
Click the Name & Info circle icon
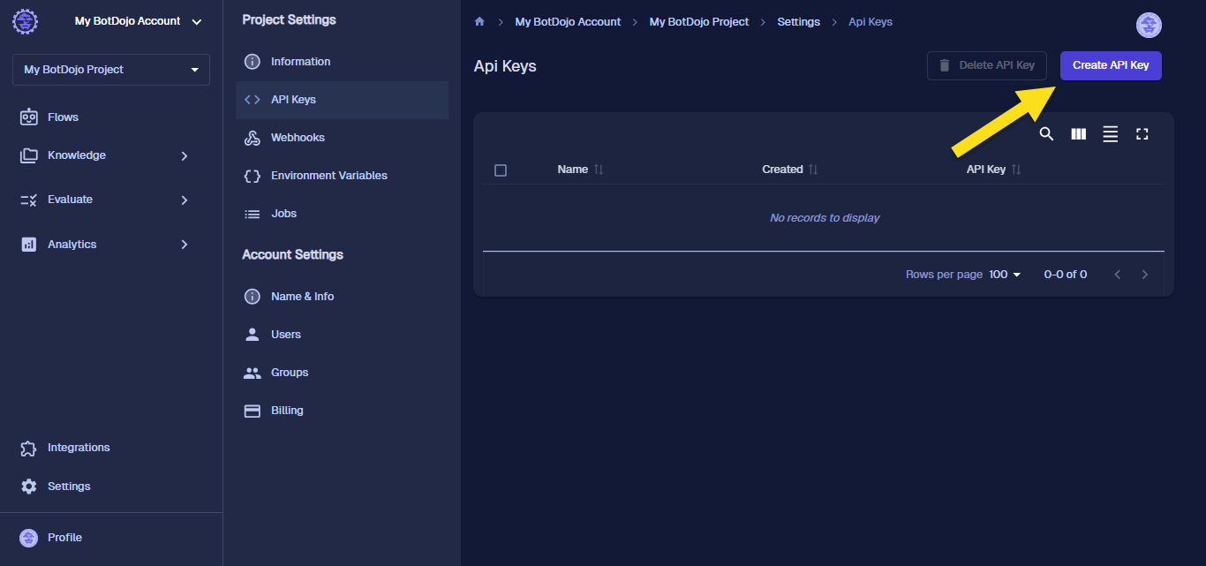coord(253,297)
